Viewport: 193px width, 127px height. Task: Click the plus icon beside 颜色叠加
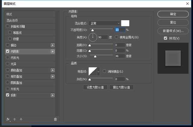click(53, 70)
